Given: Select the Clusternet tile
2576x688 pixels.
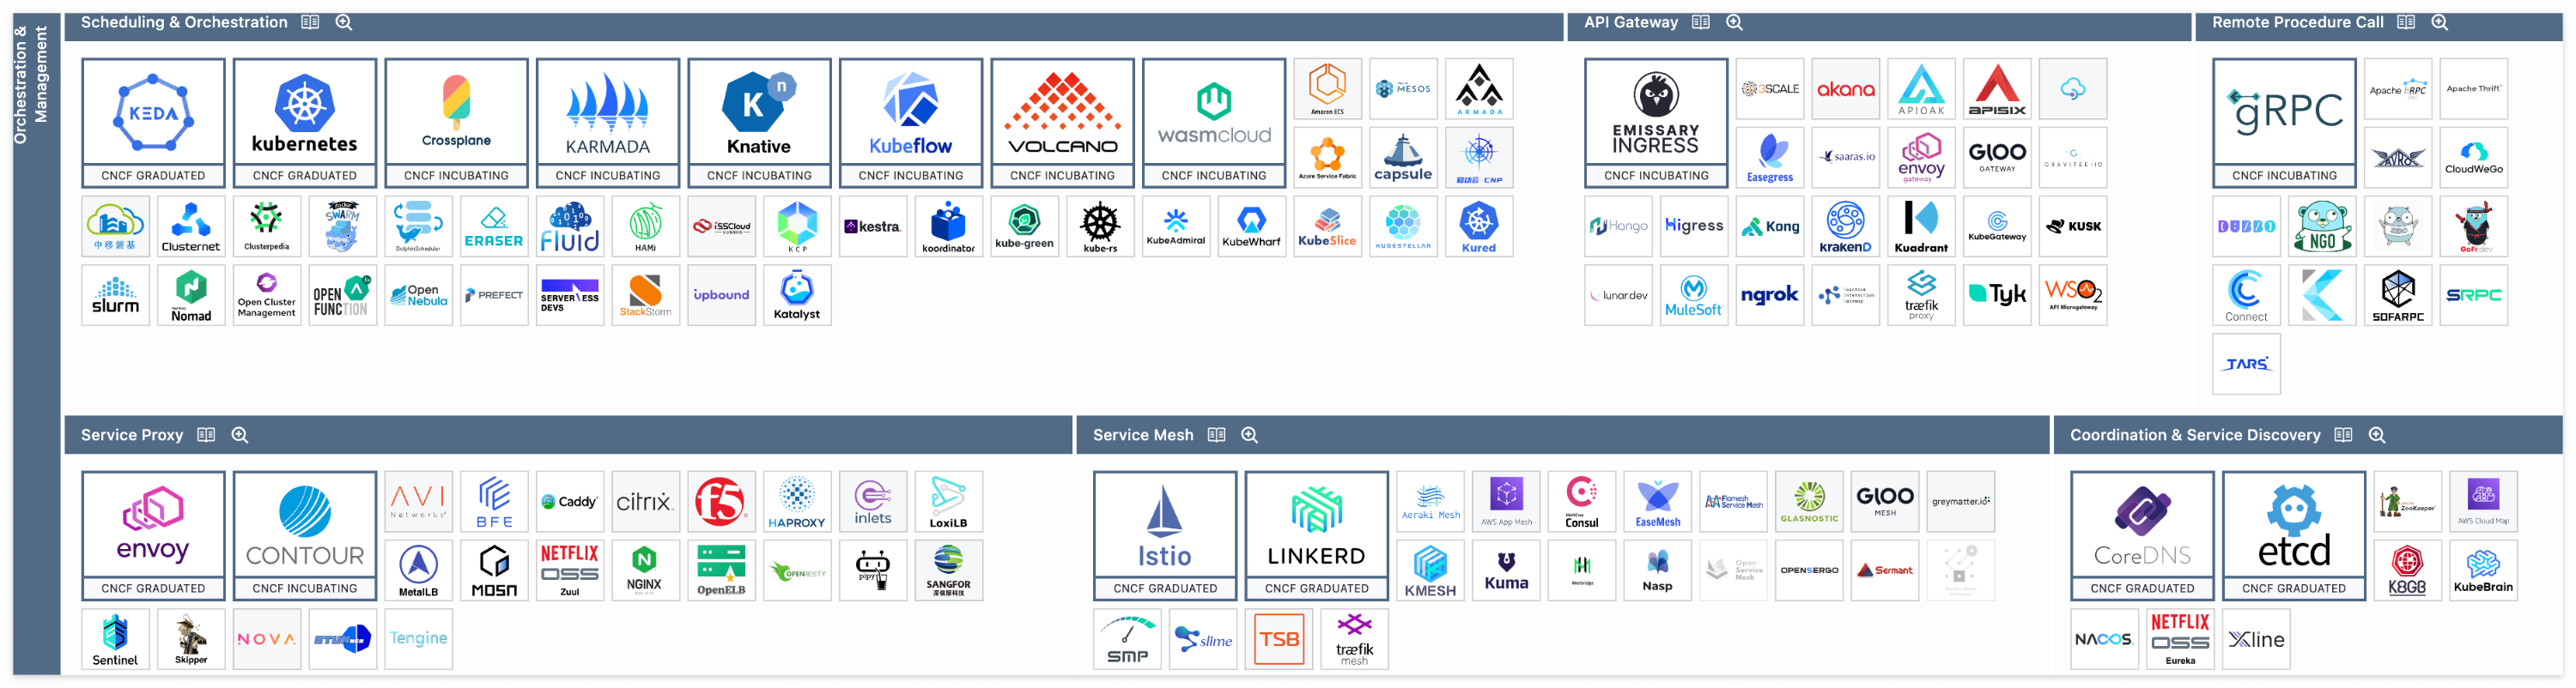Looking at the screenshot, I should pyautogui.click(x=191, y=226).
